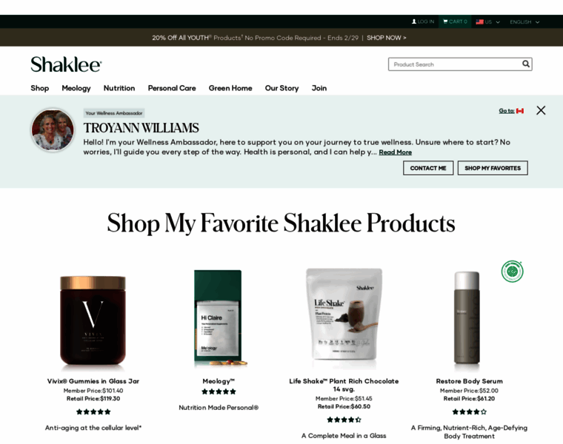Click Troyann Williams profile photo
Viewport: 563px width, 444px height.
(53, 129)
